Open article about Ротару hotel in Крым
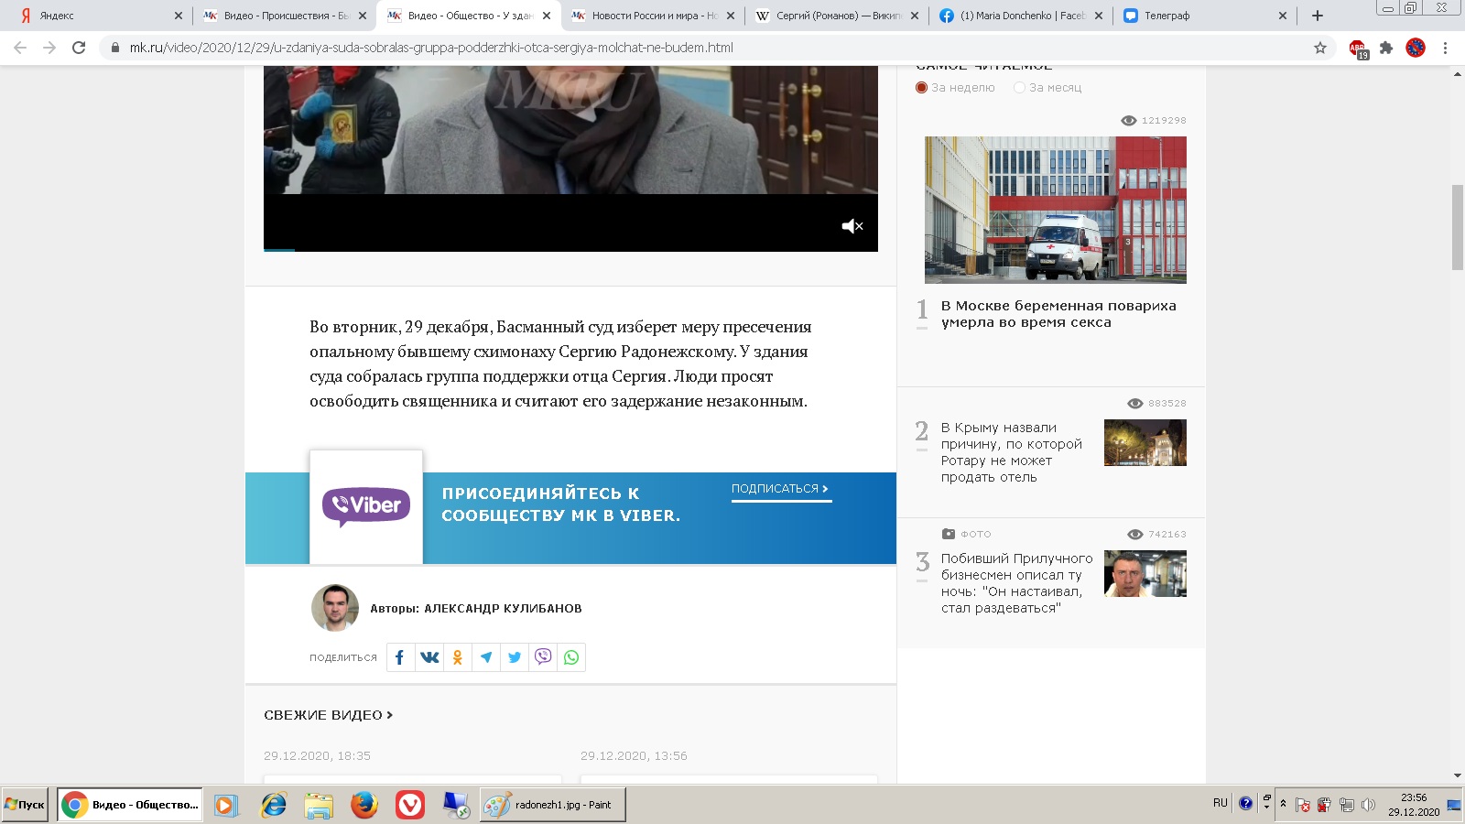 click(1012, 452)
